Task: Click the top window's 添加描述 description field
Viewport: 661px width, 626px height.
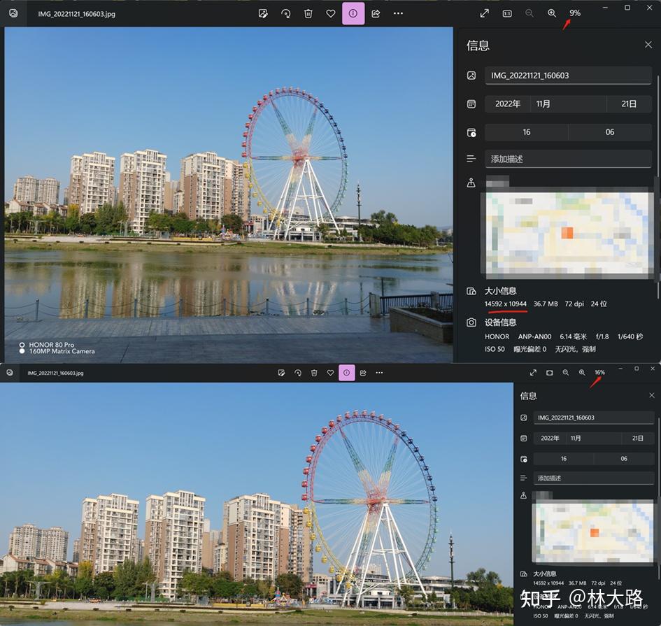Action: coord(568,159)
